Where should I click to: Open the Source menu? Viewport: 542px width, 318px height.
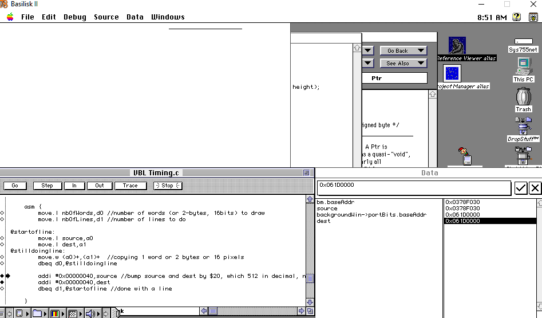[106, 17]
